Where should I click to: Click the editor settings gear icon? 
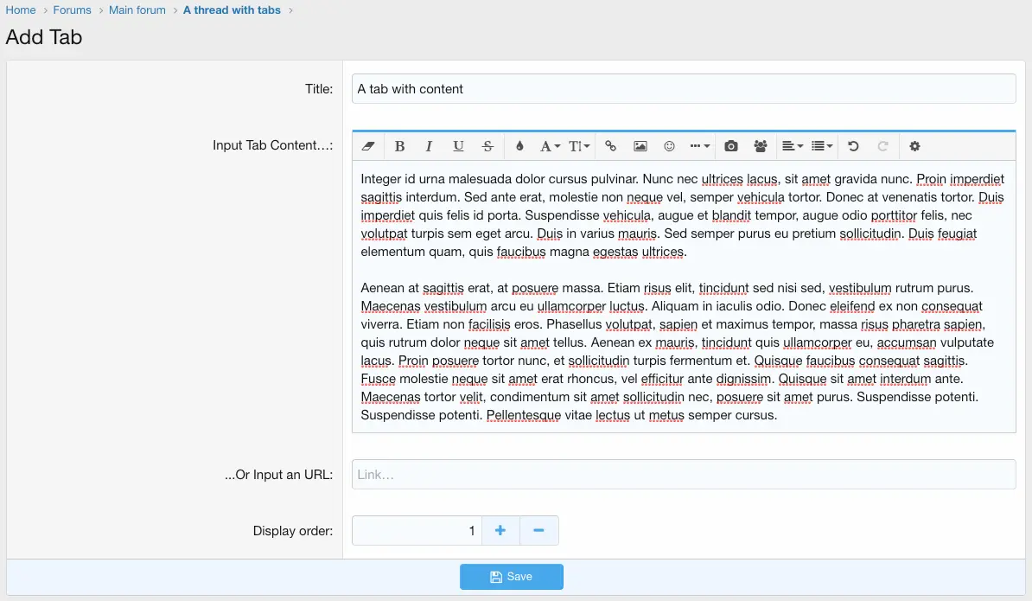pyautogui.click(x=914, y=146)
